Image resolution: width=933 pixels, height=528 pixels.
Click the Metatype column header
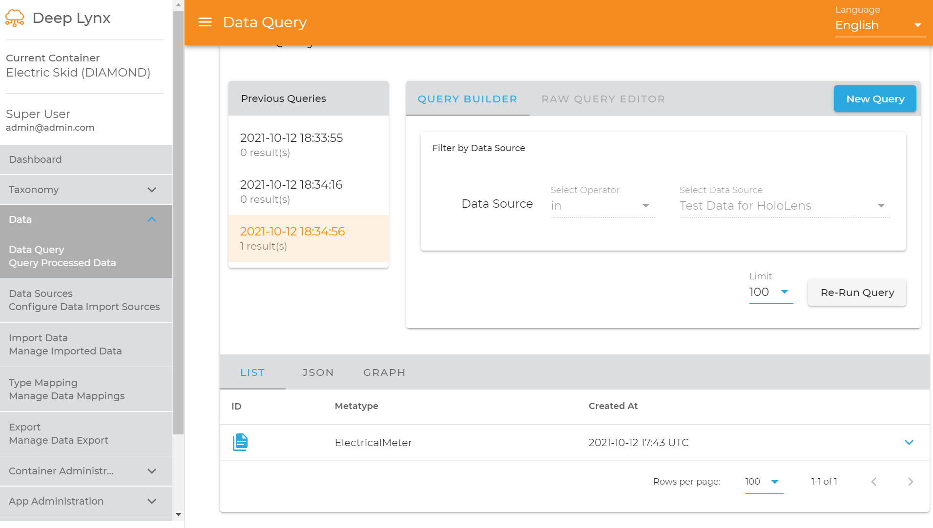coord(356,406)
